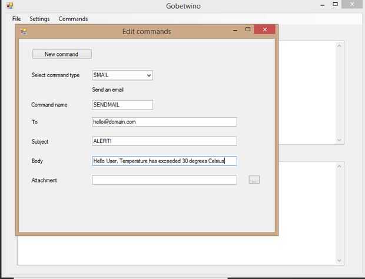Viewport: 365px width, 279px height.
Task: Expand the Select command type dropdown arrow
Action: pyautogui.click(x=149, y=75)
